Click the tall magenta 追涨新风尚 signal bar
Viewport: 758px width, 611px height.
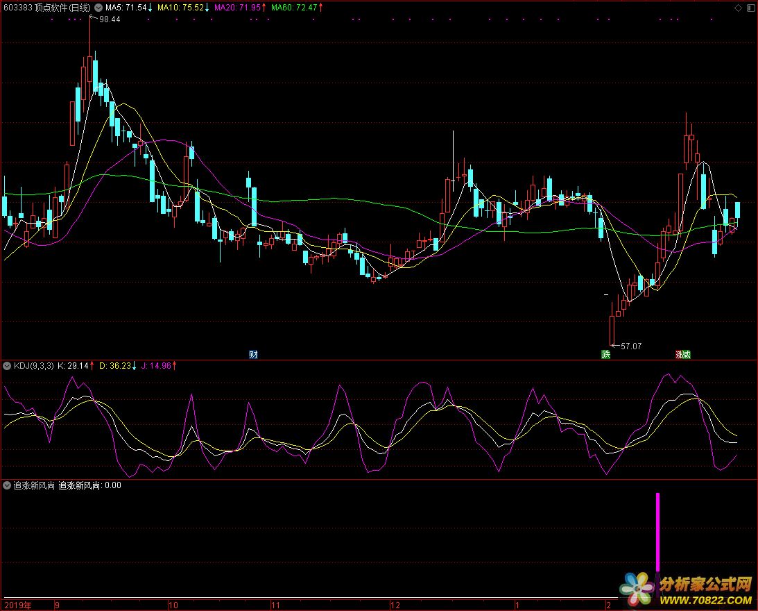[657, 531]
